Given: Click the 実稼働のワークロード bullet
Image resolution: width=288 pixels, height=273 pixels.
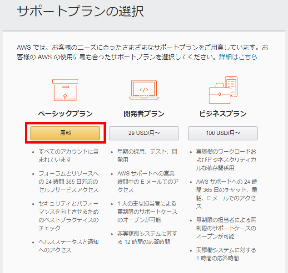Looking at the screenshot, I should click(x=226, y=160).
